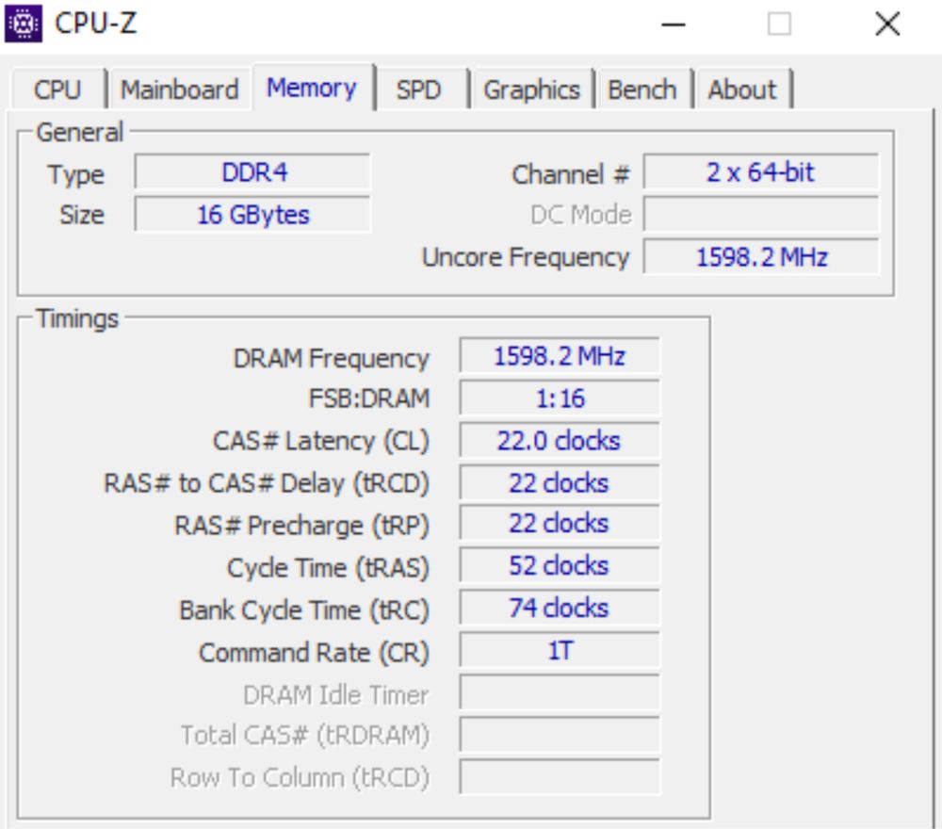Click the CAS# Latency value 22.0 clocks
Image resolution: width=942 pixels, height=829 pixels.
pyautogui.click(x=560, y=440)
